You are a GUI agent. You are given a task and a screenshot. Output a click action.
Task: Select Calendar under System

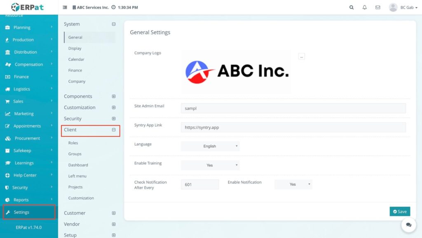[x=76, y=59]
